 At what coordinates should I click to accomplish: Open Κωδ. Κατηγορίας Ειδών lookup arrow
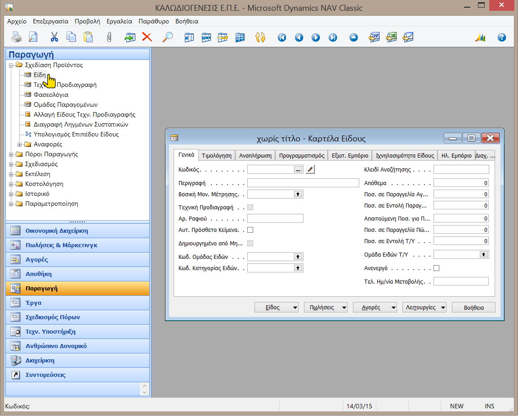pyautogui.click(x=298, y=268)
